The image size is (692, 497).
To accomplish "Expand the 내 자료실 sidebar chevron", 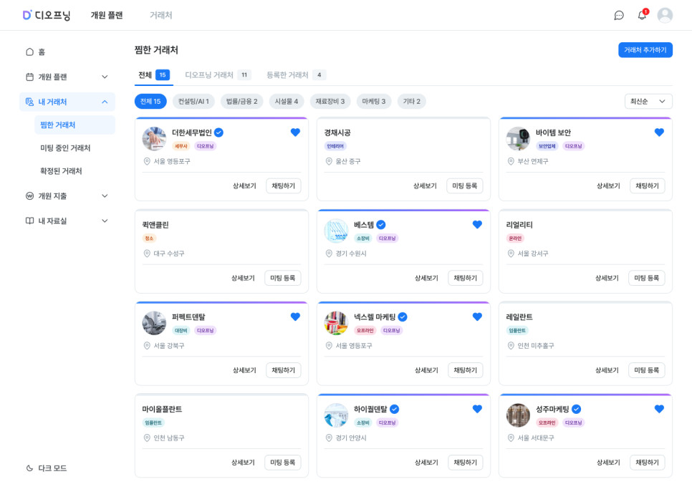I will pyautogui.click(x=105, y=221).
